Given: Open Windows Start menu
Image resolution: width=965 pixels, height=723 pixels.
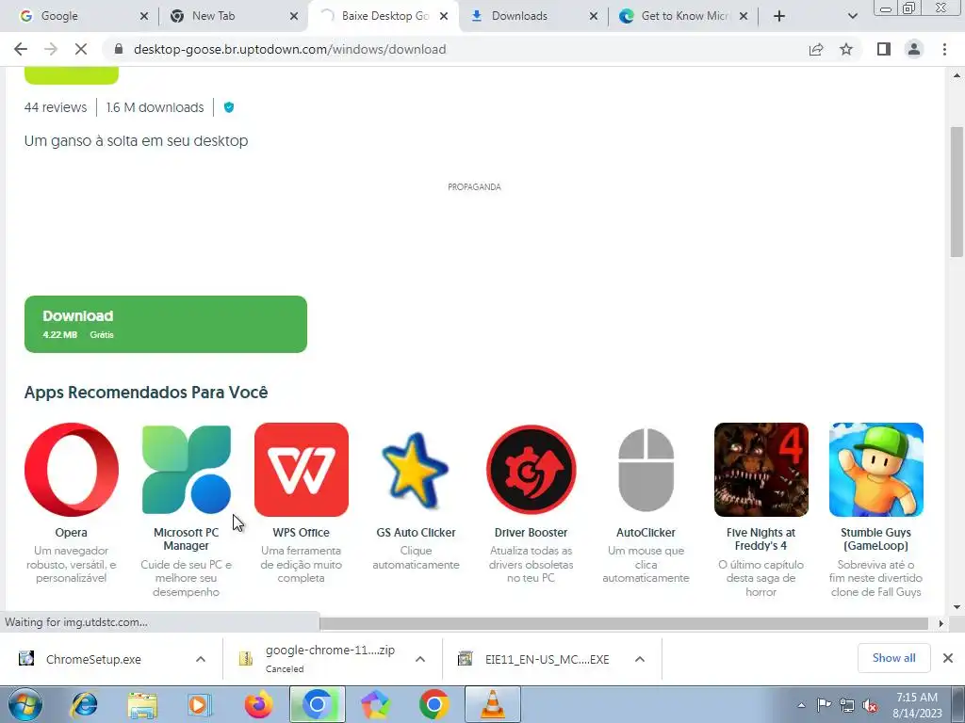Looking at the screenshot, I should point(25,704).
